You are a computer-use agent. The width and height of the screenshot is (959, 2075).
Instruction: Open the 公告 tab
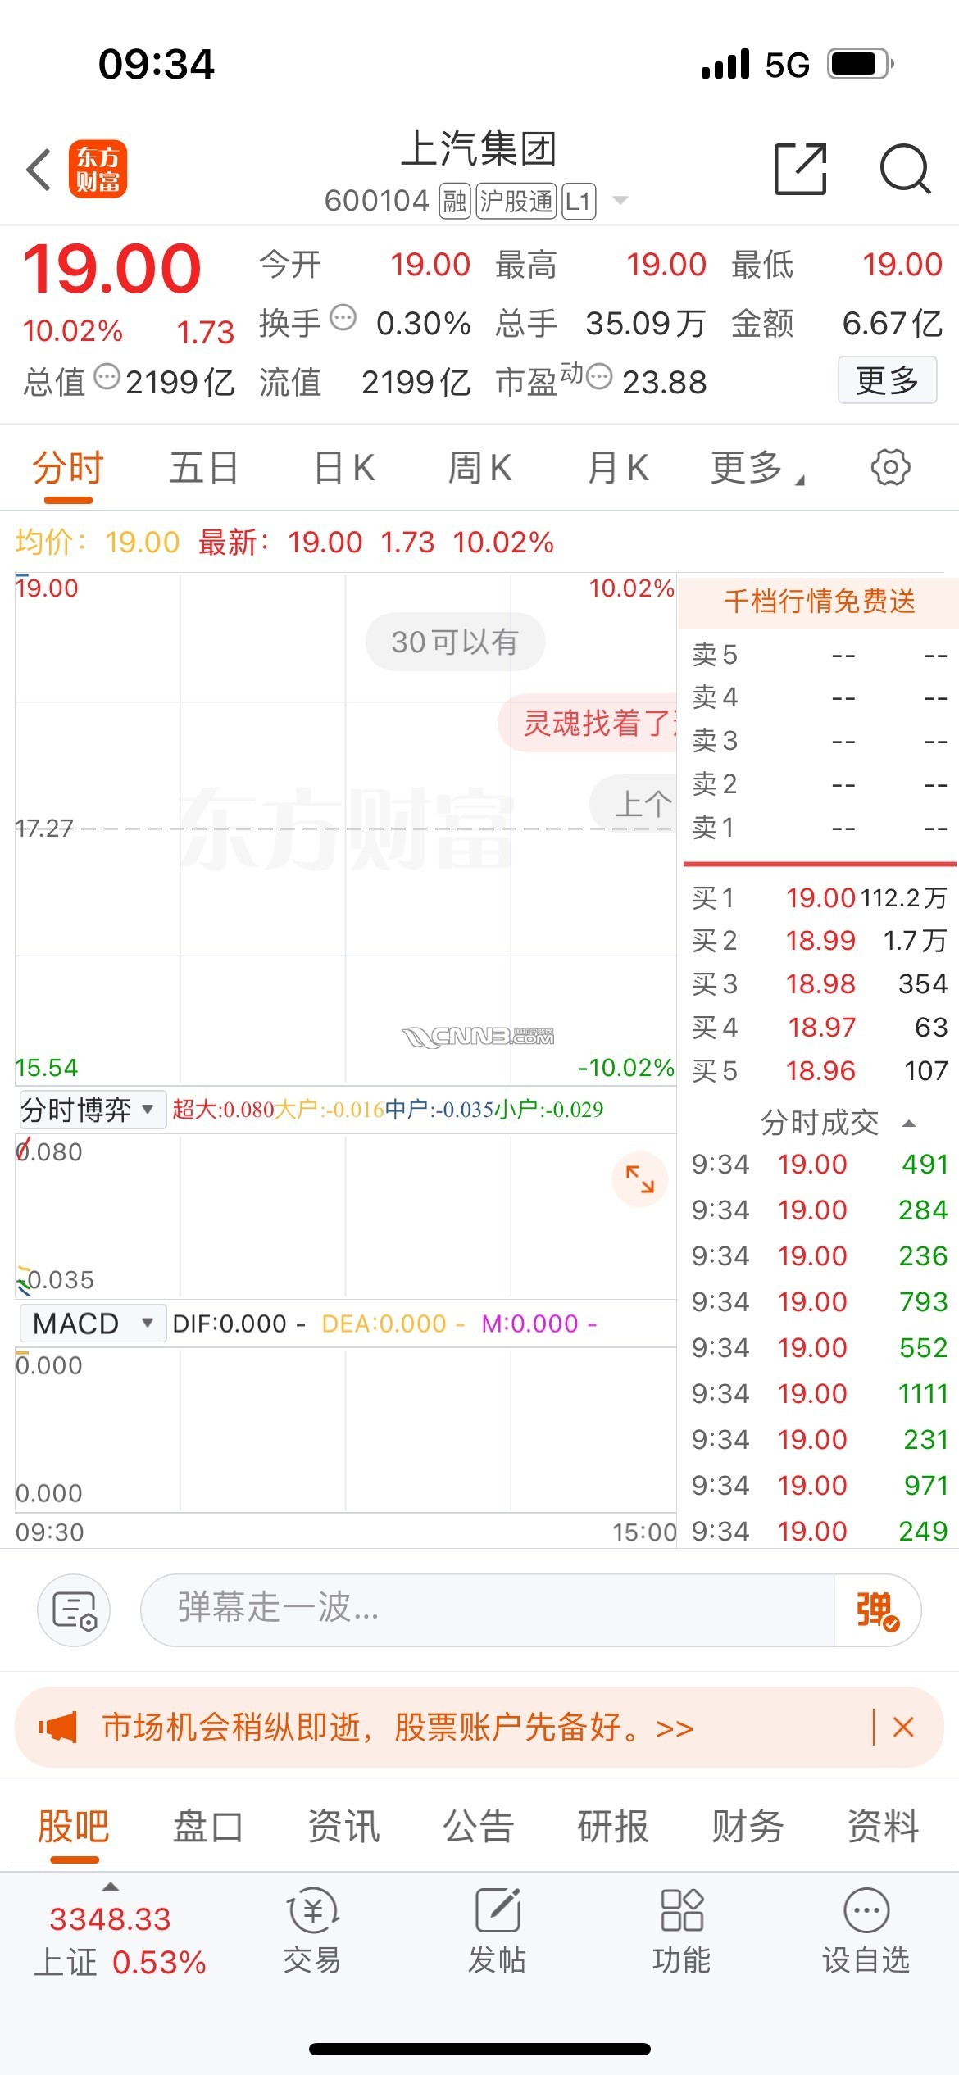[x=479, y=1827]
